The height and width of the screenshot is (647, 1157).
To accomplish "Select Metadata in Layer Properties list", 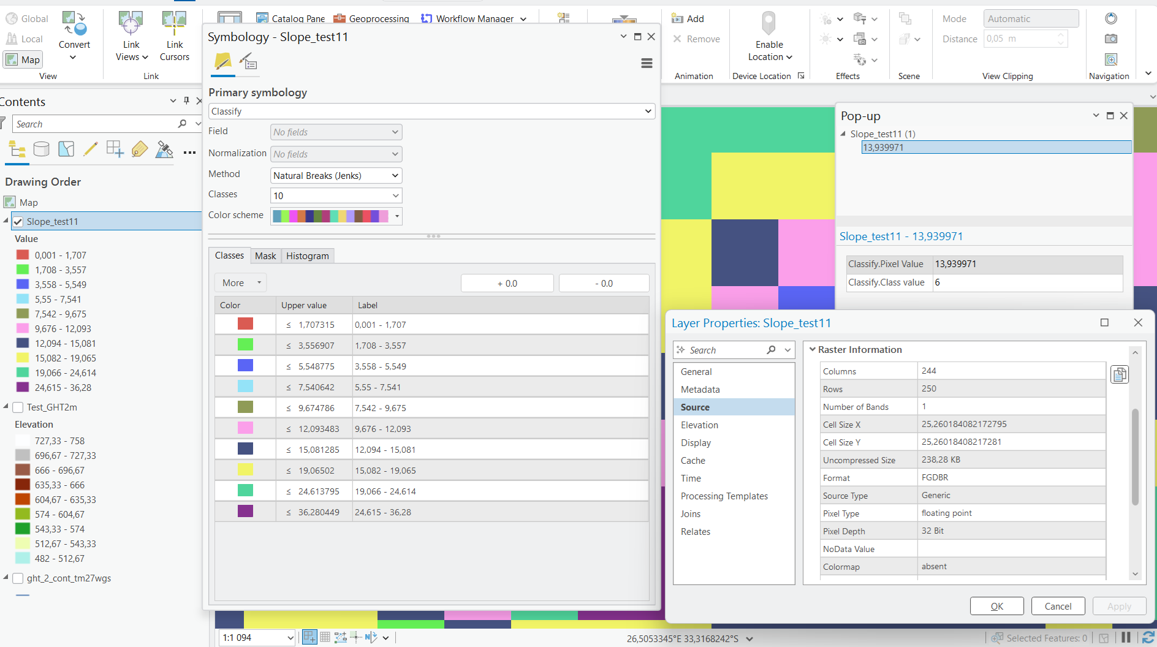I will (700, 390).
